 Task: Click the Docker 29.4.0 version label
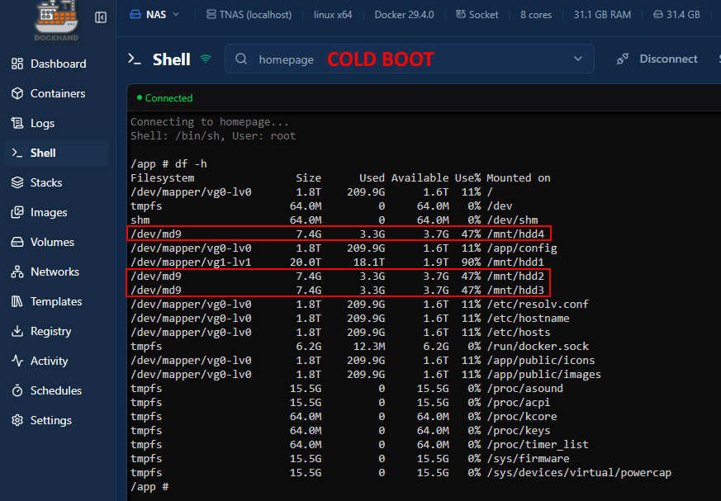pyautogui.click(x=404, y=14)
